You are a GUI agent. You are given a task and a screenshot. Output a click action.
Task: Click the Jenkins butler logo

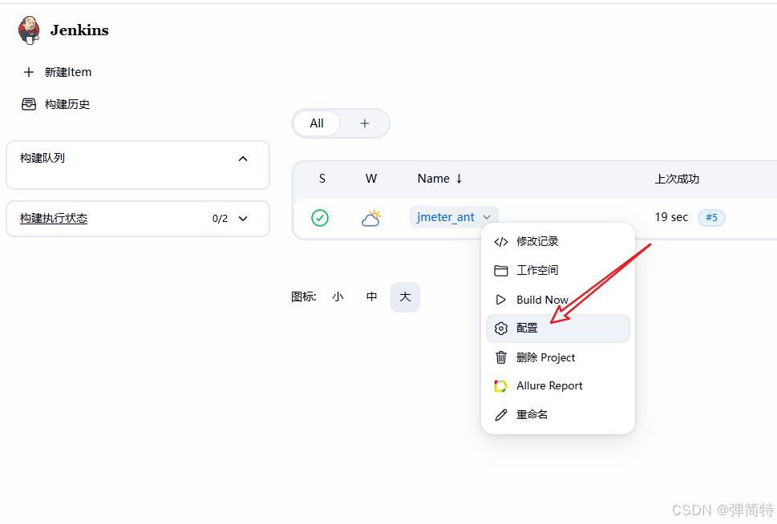click(29, 30)
